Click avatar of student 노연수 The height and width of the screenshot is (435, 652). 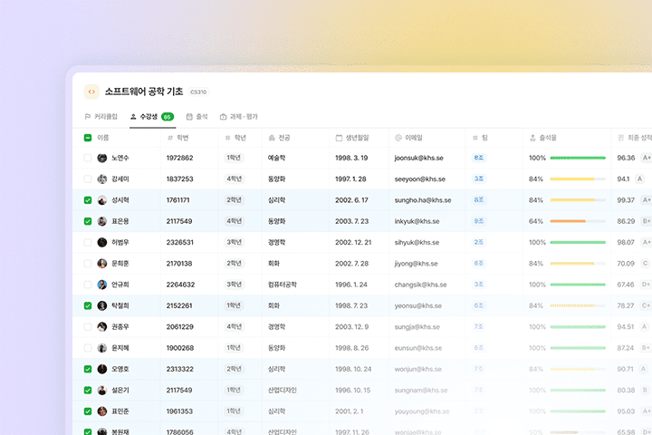coord(101,158)
